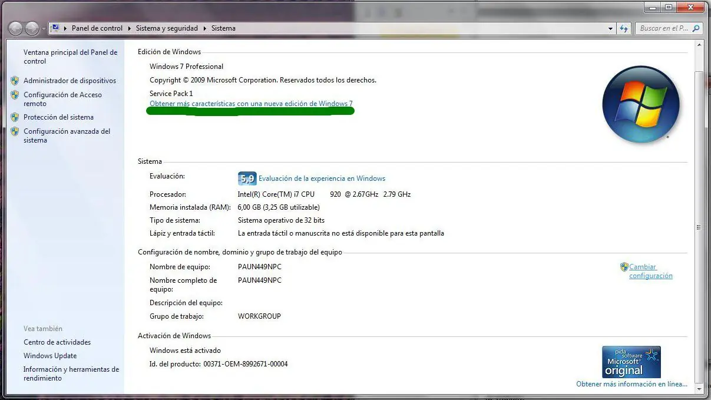This screenshot has height=400, width=711.
Task: Click the shield icon beside Cambiar configuración
Action: tap(626, 266)
